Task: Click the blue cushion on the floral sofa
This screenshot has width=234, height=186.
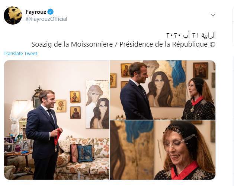Action: [85, 154]
